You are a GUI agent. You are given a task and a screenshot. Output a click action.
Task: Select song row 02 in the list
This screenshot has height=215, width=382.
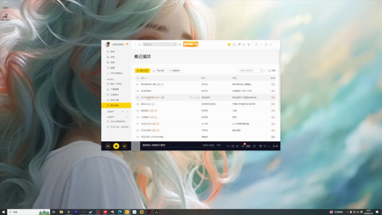[206, 91]
